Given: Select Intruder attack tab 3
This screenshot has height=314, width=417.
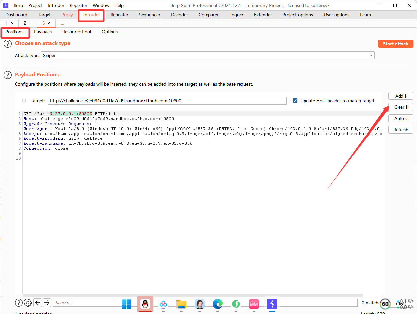Looking at the screenshot, I should coord(43,23).
